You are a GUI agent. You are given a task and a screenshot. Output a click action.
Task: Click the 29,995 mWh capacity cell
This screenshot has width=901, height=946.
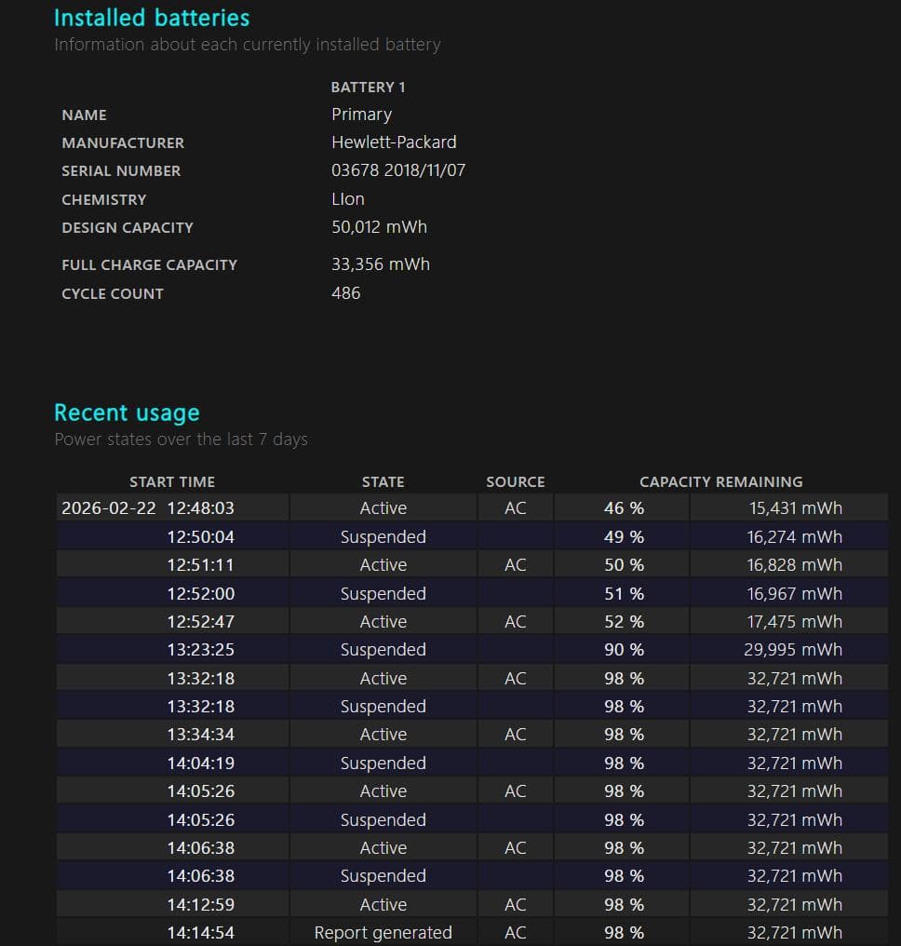(792, 650)
